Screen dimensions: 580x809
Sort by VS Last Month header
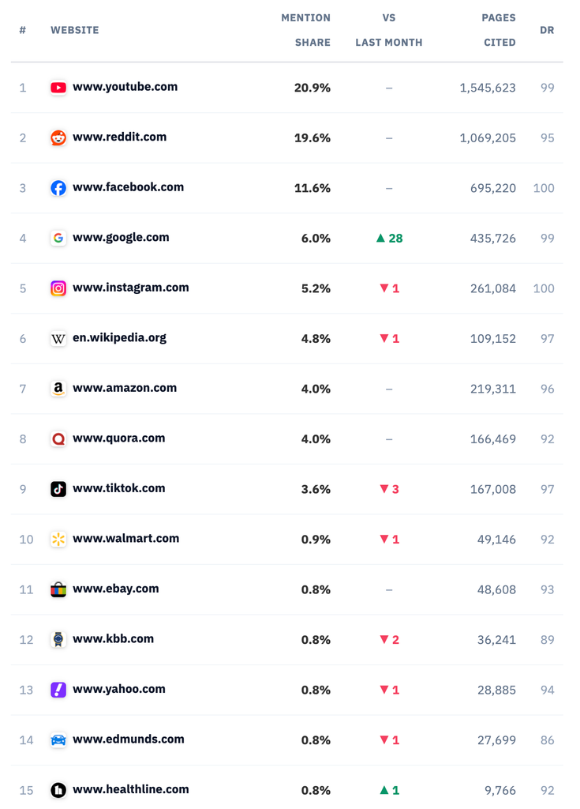click(389, 30)
